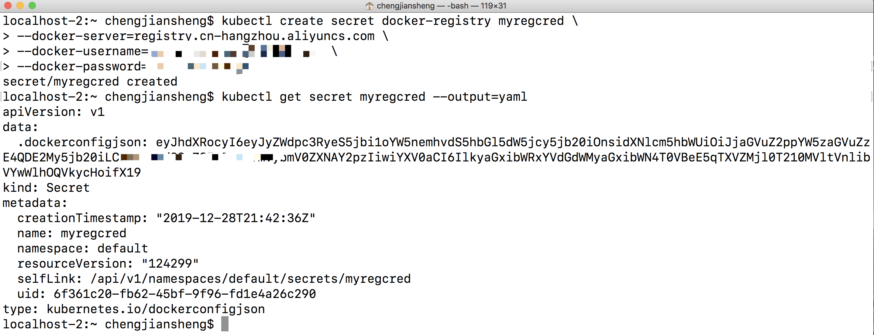Click the registry.cn-hangzhou.aliyuncs.com server address

254,36
